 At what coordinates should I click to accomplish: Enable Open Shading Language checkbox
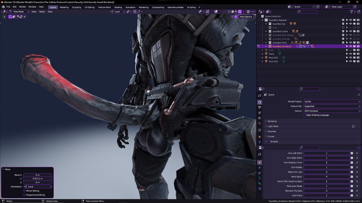[304, 115]
